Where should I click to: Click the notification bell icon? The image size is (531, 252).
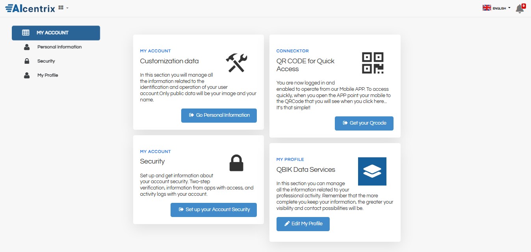pos(520,9)
